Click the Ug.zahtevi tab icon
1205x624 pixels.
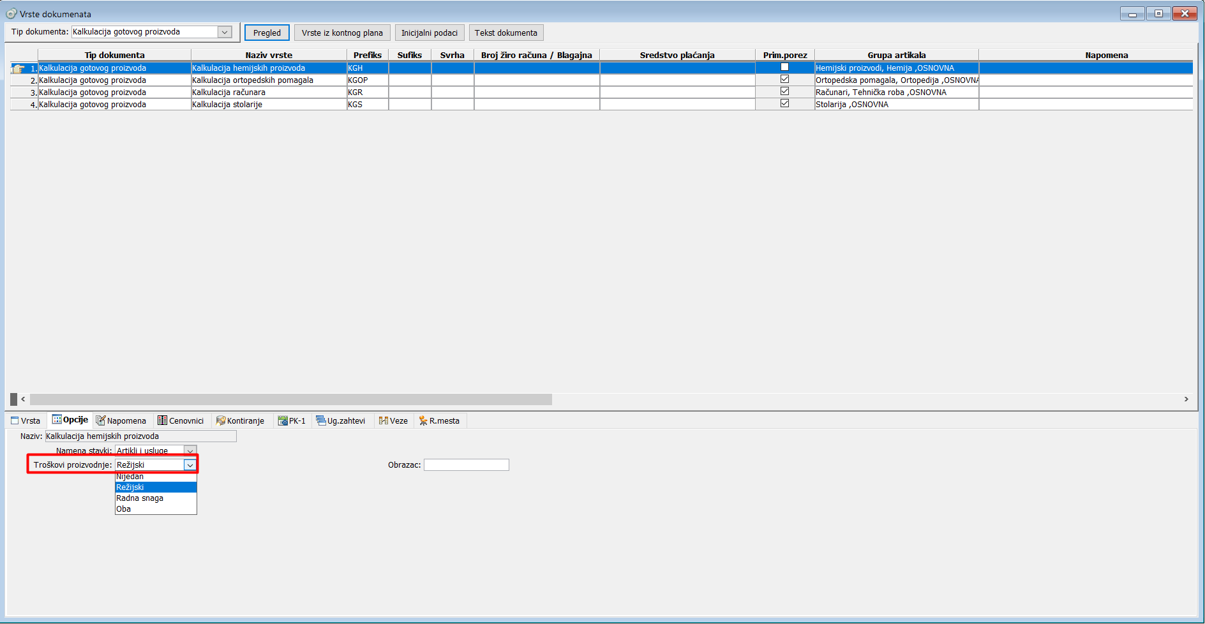pyautogui.click(x=321, y=420)
